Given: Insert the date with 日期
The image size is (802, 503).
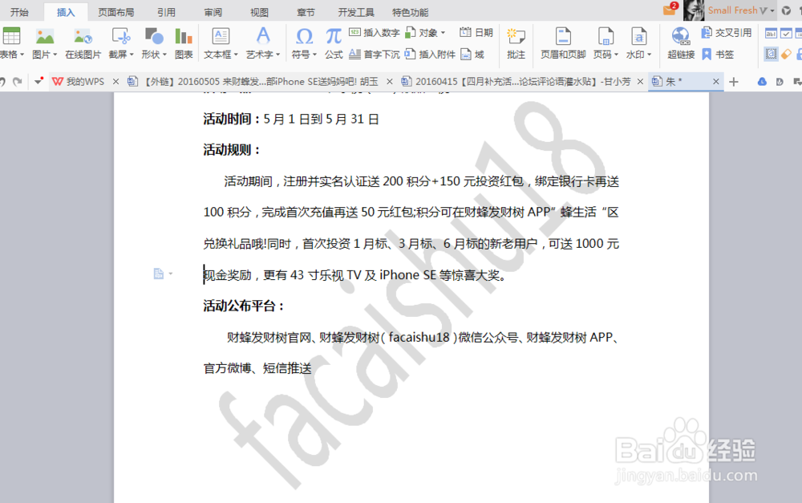Looking at the screenshot, I should (476, 33).
